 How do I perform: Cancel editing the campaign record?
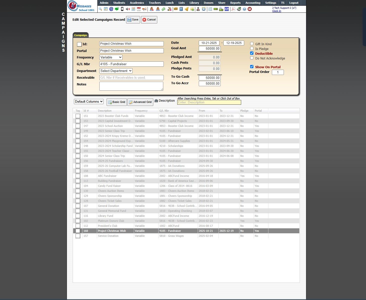click(x=149, y=20)
